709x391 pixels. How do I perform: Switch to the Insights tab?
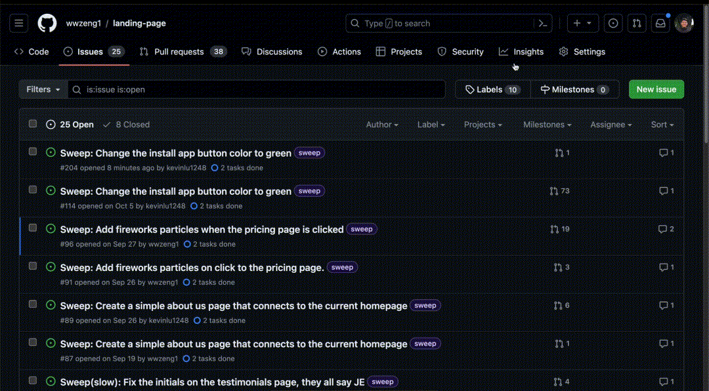[x=521, y=52]
